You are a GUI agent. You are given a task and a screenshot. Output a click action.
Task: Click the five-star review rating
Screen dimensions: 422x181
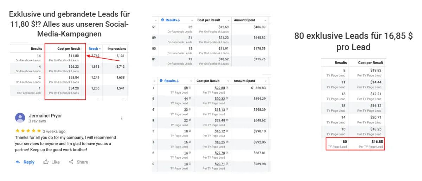tap(28, 131)
